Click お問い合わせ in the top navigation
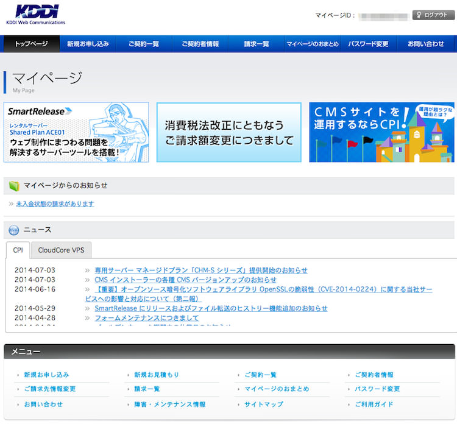457x424 pixels. tap(425, 44)
